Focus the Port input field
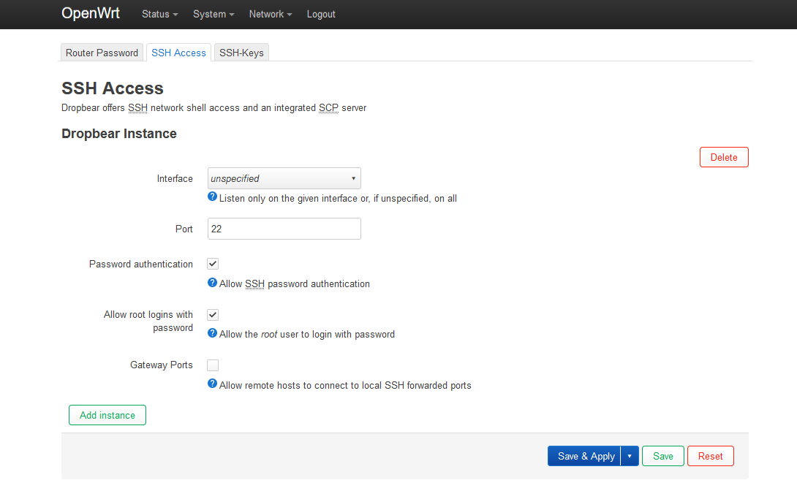 click(284, 229)
